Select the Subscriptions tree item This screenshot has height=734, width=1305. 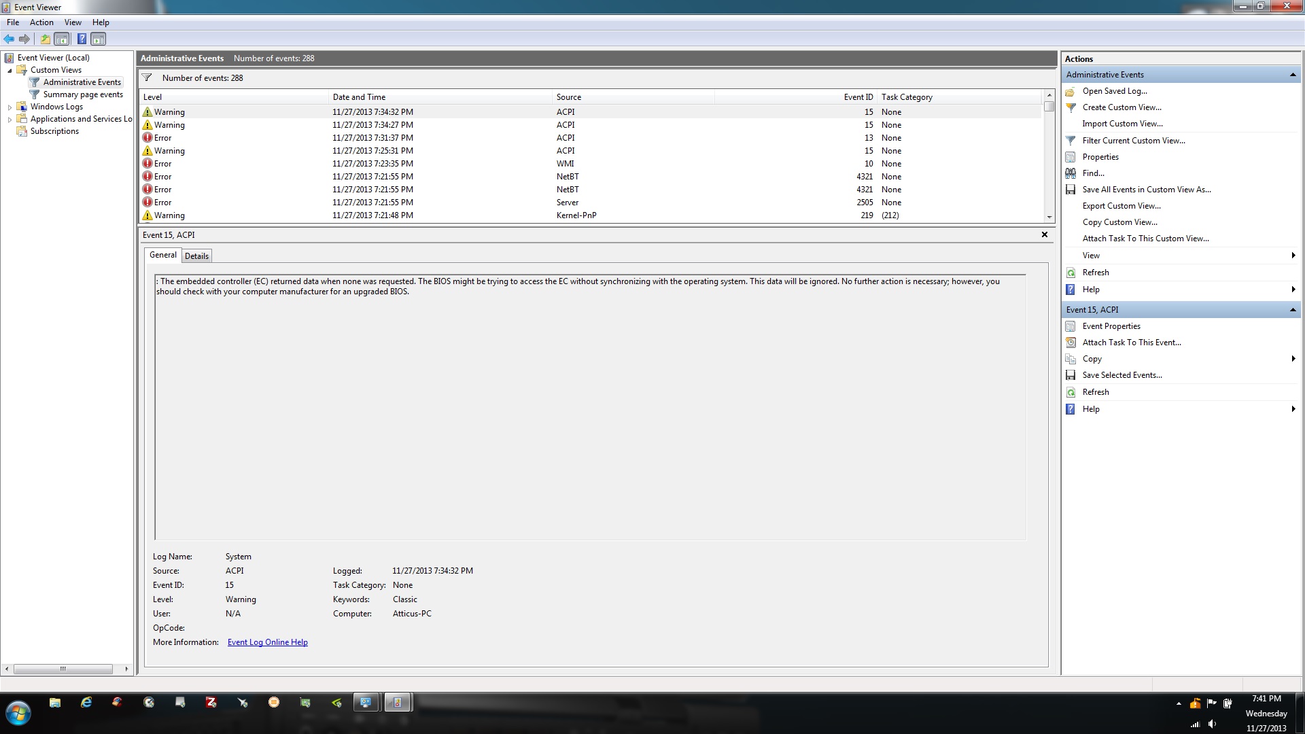click(54, 131)
